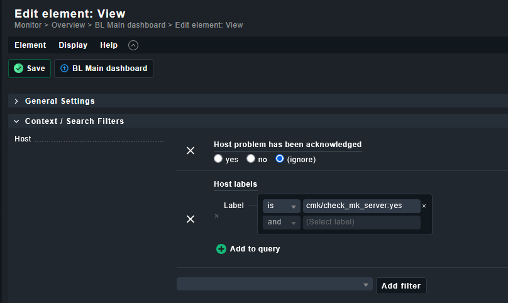The width and height of the screenshot is (508, 303).
Task: Click the empty (Select label) field
Action: 362,223
